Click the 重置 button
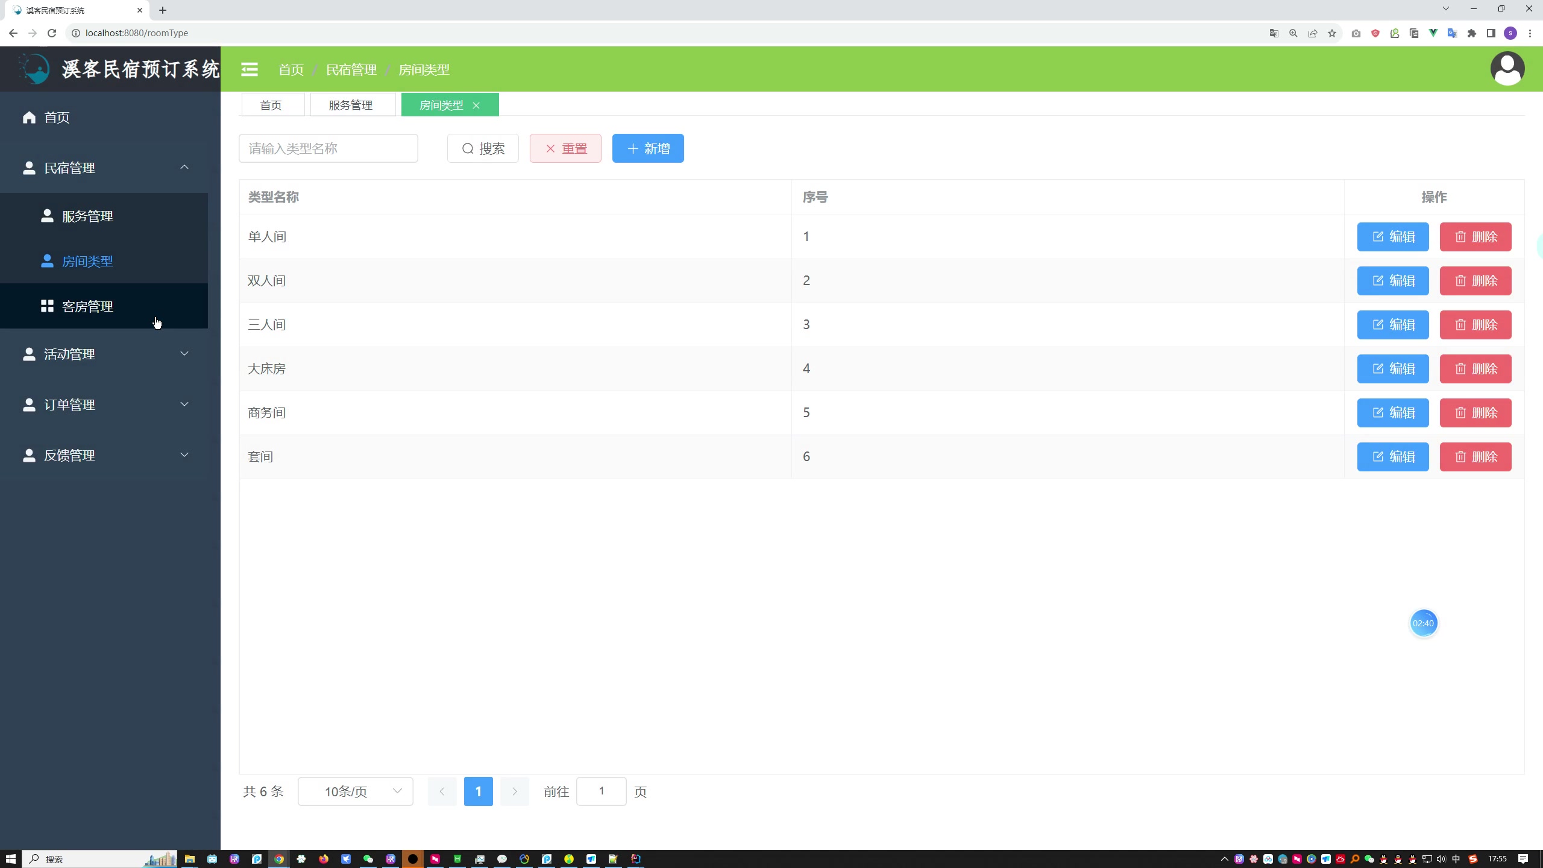1543x868 pixels. click(565, 148)
